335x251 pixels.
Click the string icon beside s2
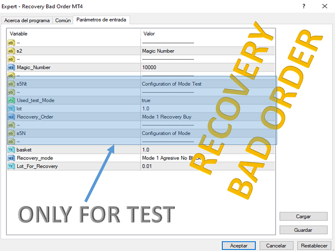[x=11, y=51]
